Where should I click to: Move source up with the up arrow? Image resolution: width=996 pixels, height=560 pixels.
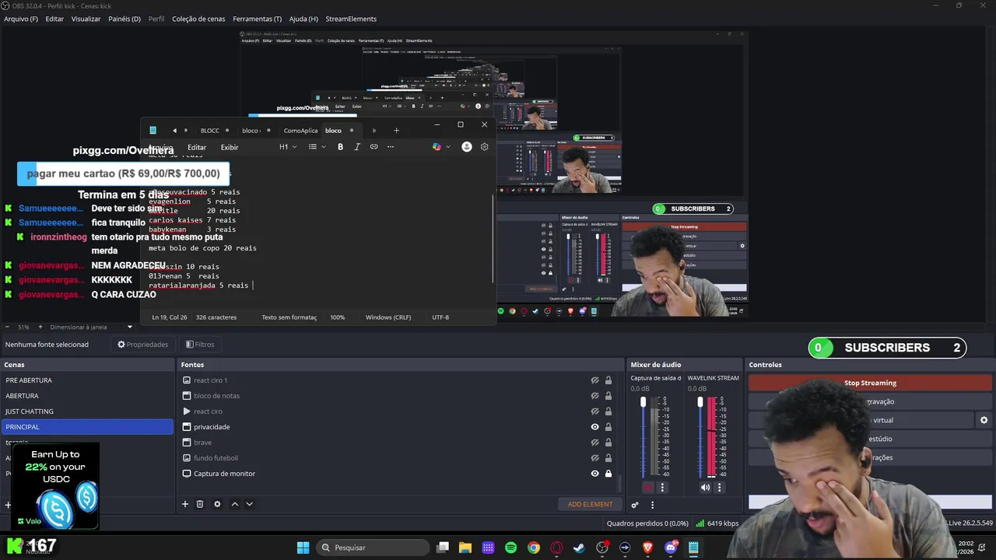tap(234, 504)
